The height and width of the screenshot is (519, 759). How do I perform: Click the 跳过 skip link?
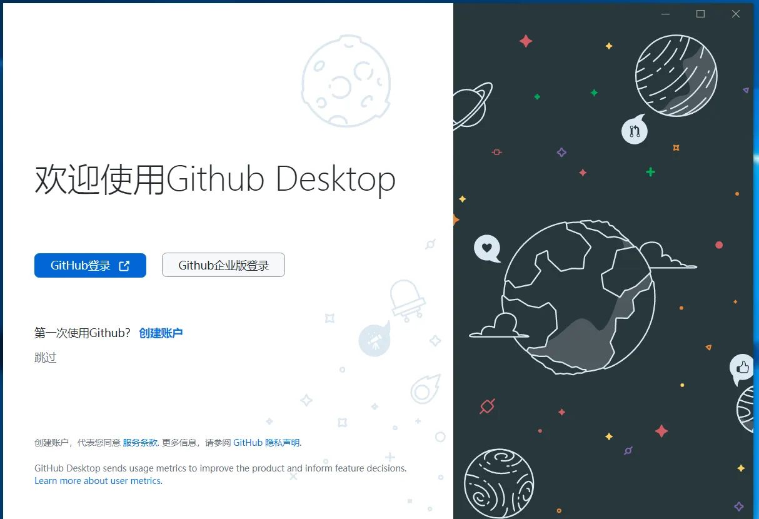[x=46, y=358]
